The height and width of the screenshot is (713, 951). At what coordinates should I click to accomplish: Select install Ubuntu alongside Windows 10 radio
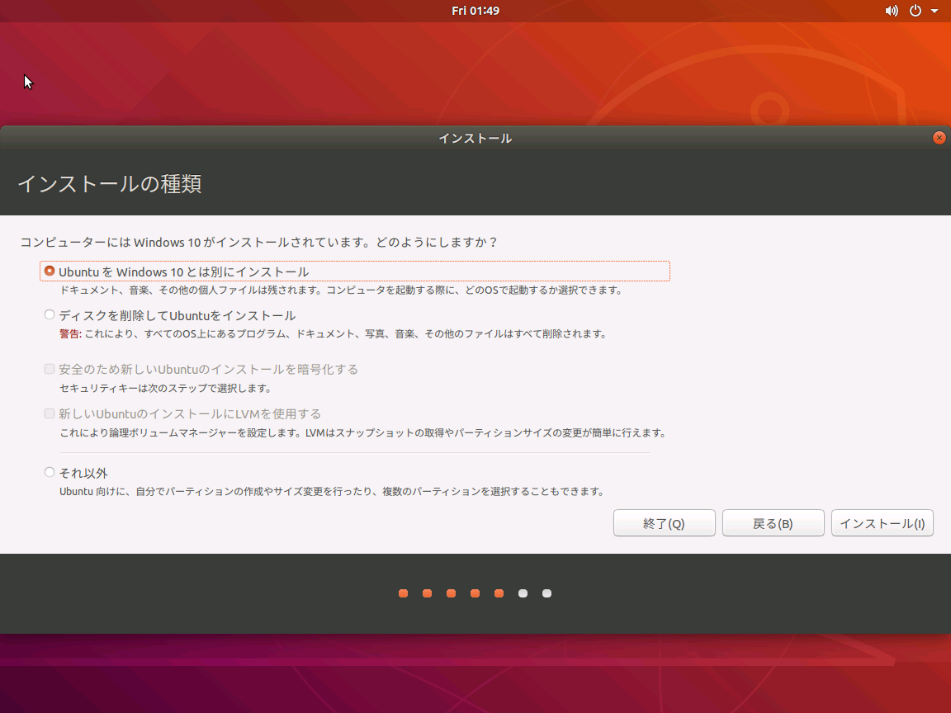point(50,271)
